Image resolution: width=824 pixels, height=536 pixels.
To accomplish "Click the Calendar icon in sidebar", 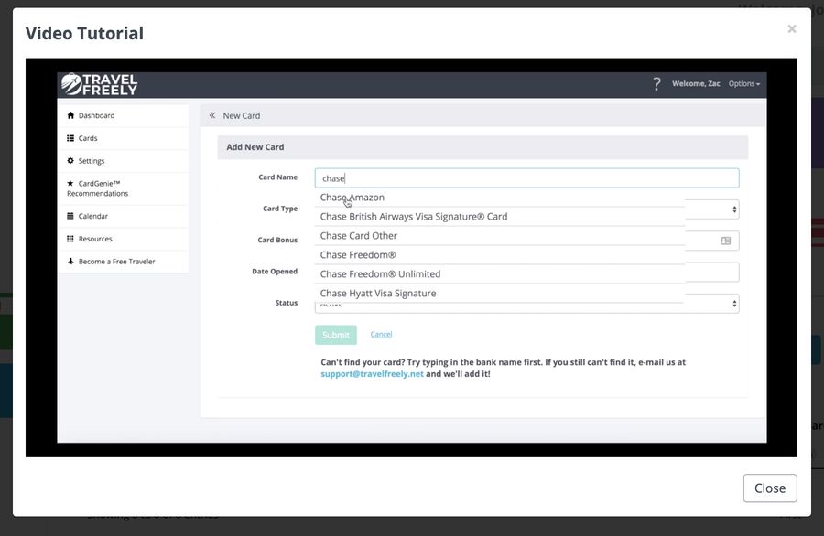I will (70, 216).
